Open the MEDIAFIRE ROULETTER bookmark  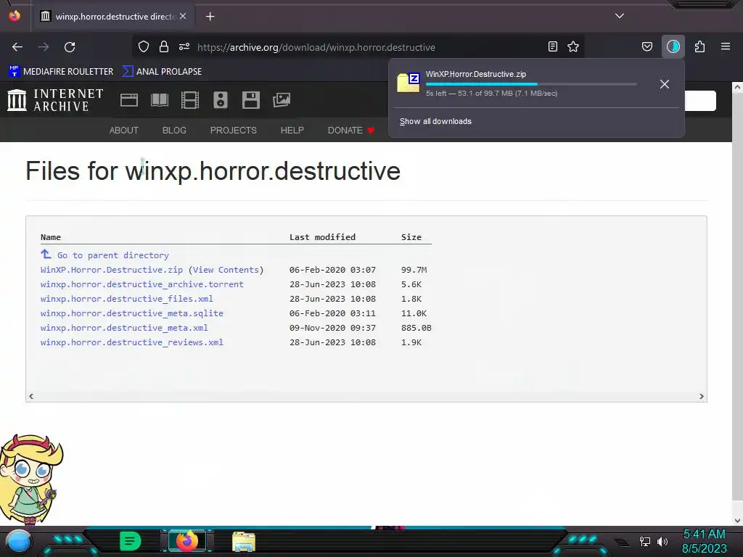pyautogui.click(x=61, y=72)
